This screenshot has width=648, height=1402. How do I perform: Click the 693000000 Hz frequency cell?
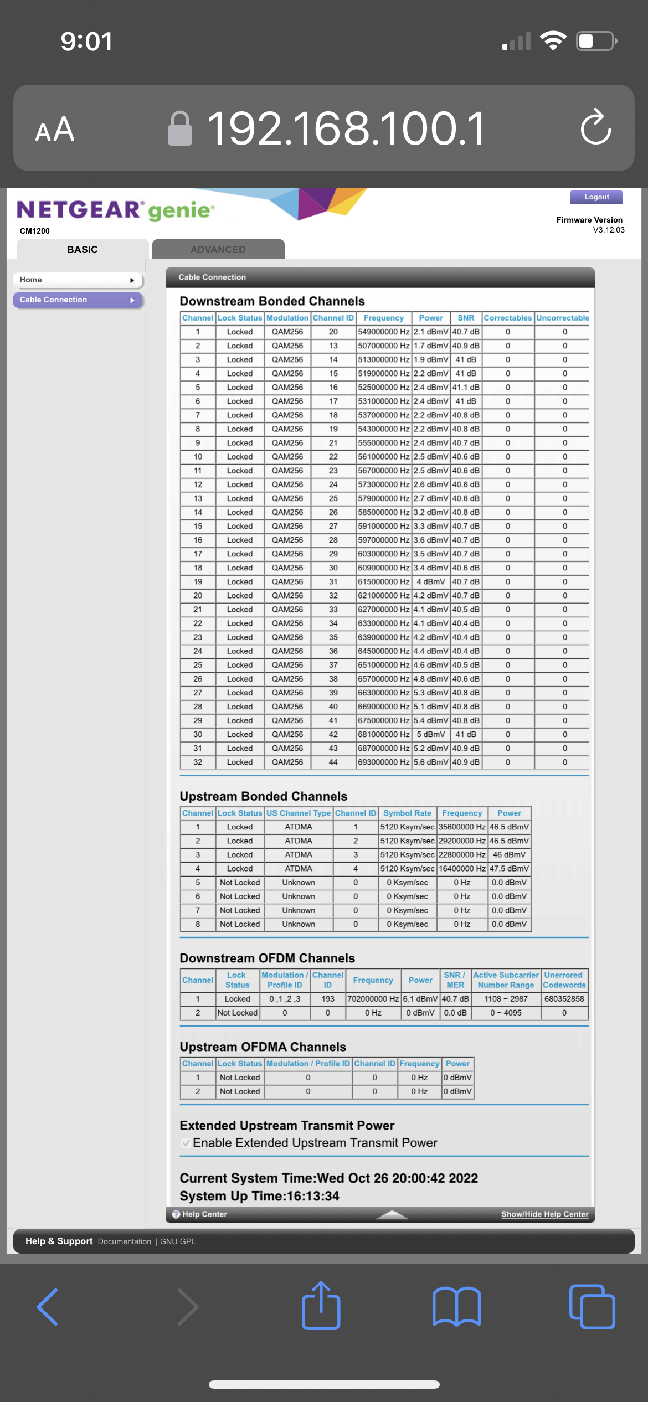coord(384,762)
